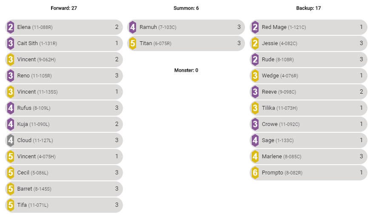Click the Reno (11-105R) card entry

coord(64,76)
